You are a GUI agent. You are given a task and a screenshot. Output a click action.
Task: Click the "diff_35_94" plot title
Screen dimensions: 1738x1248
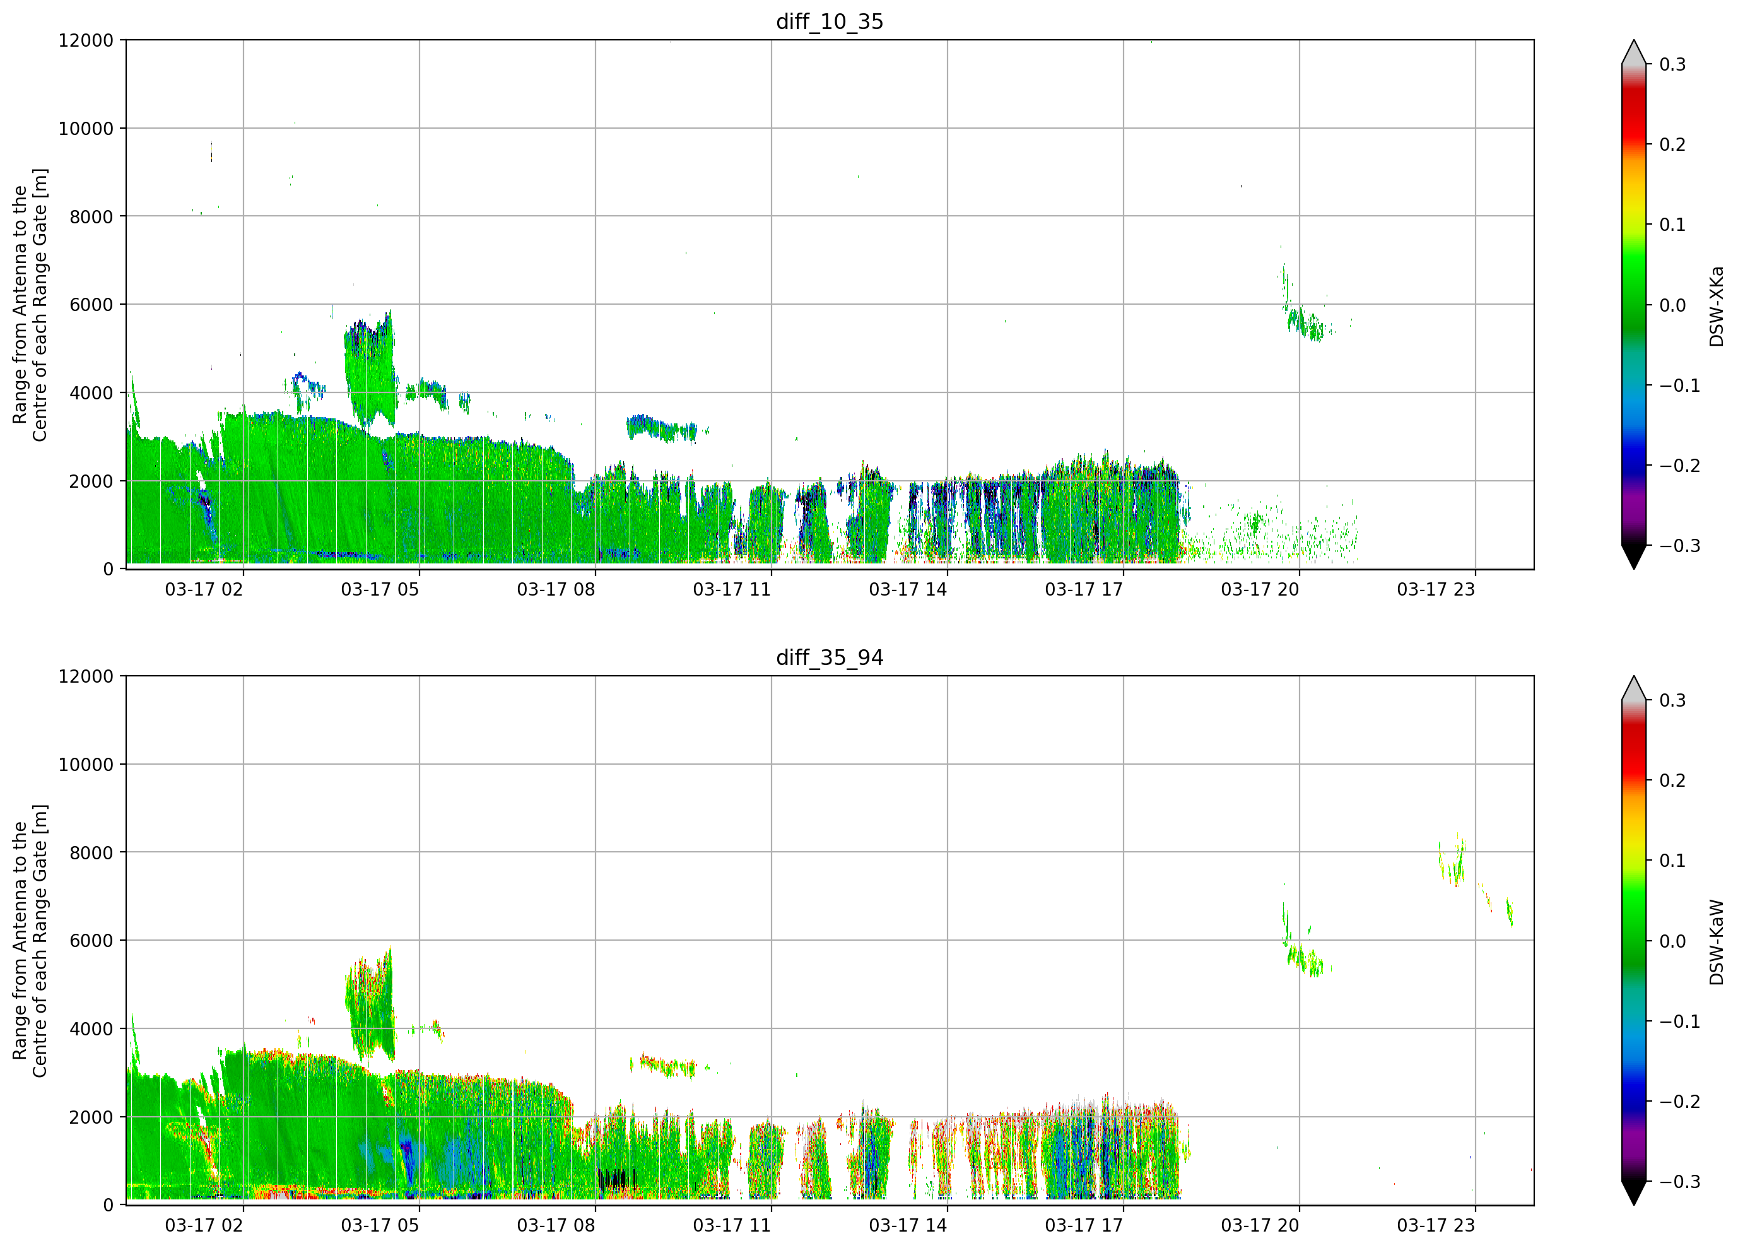coord(830,657)
